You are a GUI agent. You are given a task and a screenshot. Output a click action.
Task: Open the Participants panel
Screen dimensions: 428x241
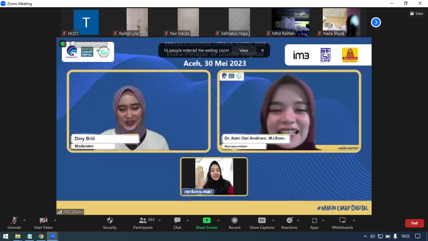coord(143,223)
